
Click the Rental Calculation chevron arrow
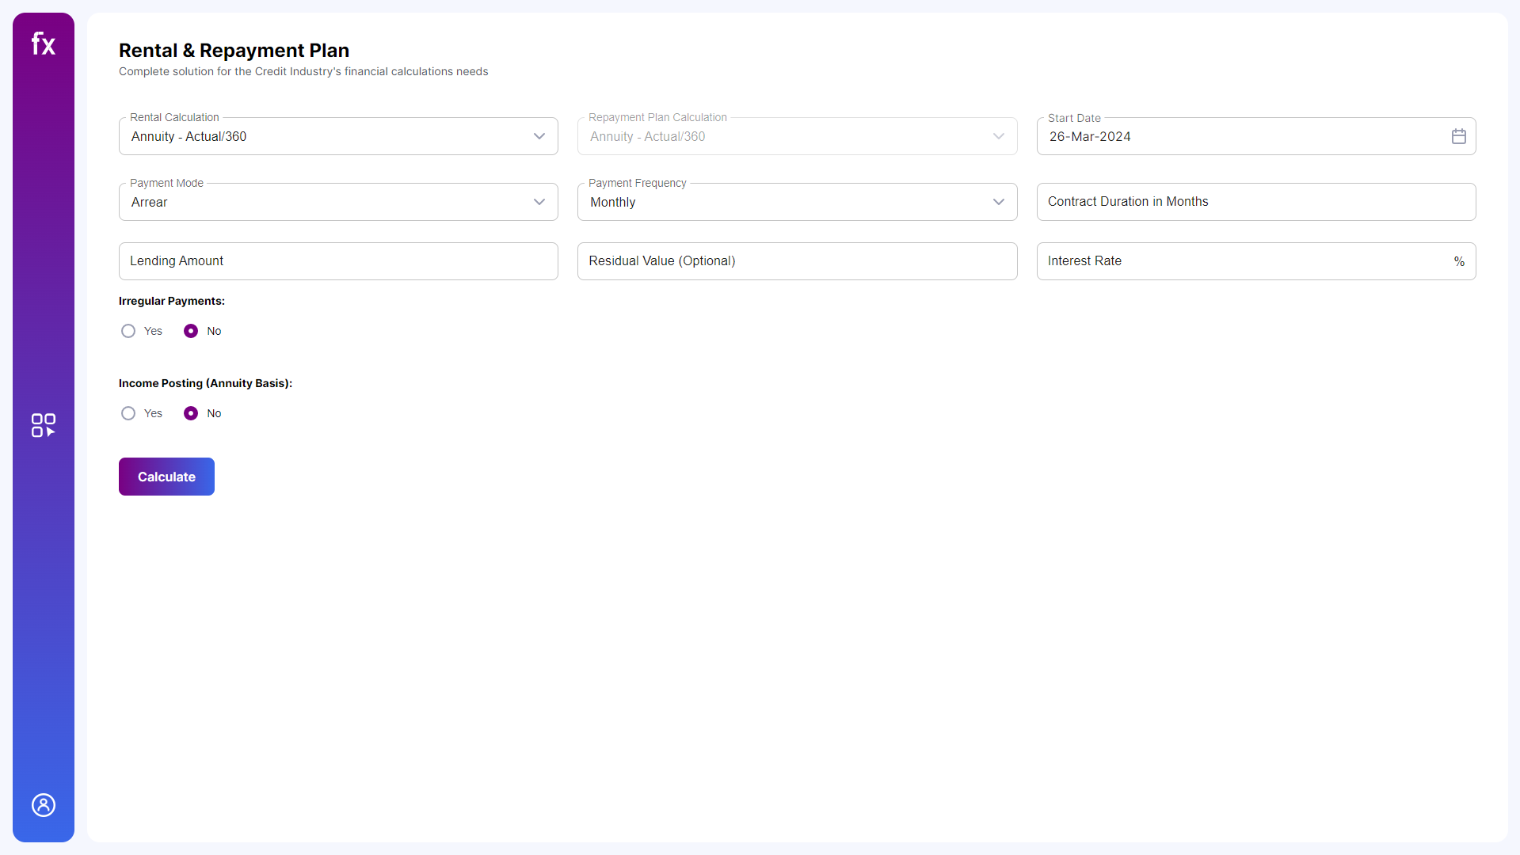(539, 136)
